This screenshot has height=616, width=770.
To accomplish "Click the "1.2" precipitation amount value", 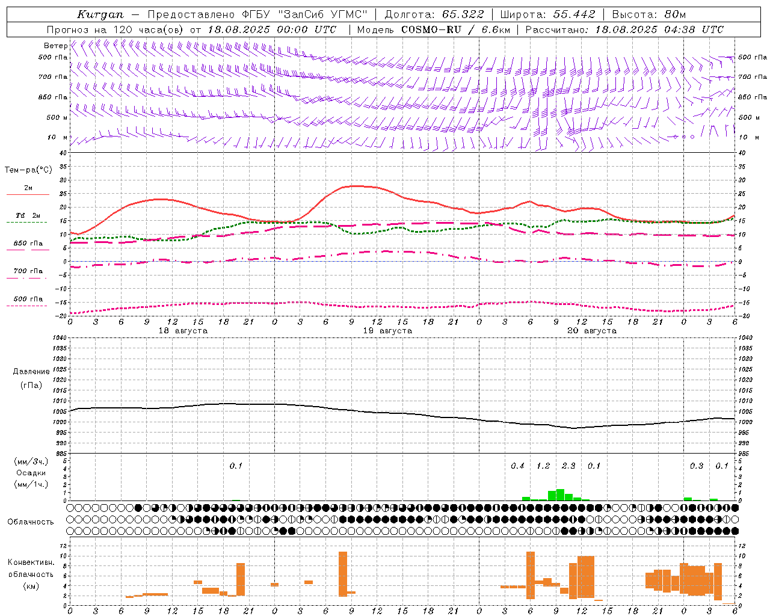I will 543,466.
